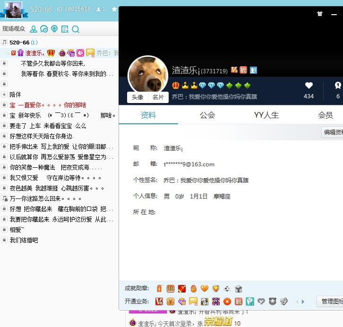This screenshot has width=343, height=327.
Task: Select the 头像 avatar view
Action: [137, 97]
